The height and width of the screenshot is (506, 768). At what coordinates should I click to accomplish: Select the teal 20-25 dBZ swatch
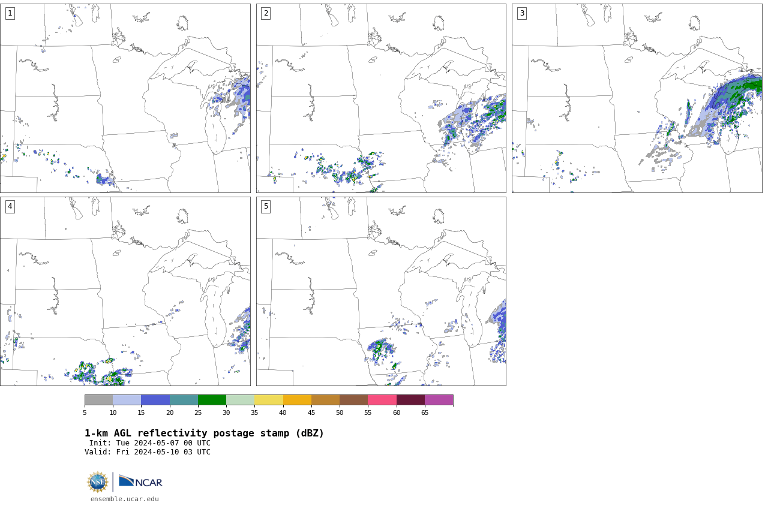pyautogui.click(x=184, y=400)
